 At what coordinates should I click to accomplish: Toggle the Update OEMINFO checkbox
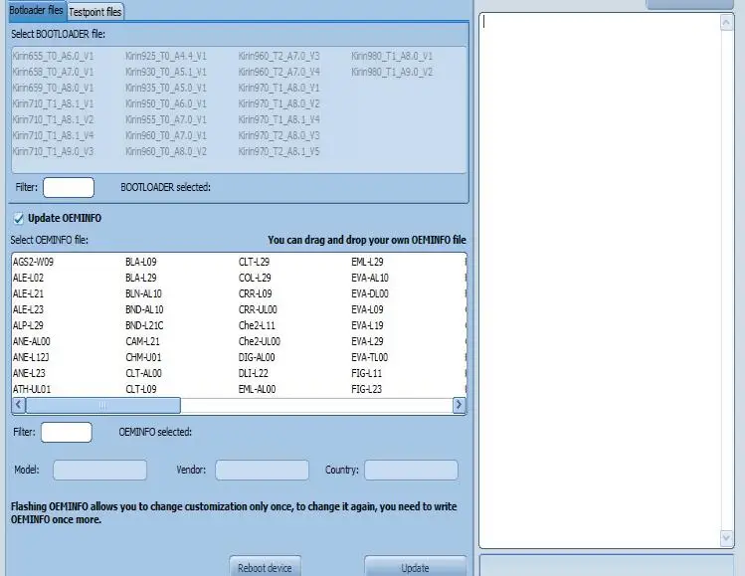click(19, 219)
